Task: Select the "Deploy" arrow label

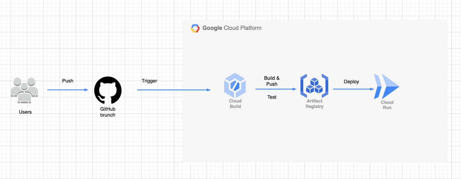Action: click(351, 81)
